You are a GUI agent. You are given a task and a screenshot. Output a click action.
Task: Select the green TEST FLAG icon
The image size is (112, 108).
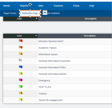point(21,87)
